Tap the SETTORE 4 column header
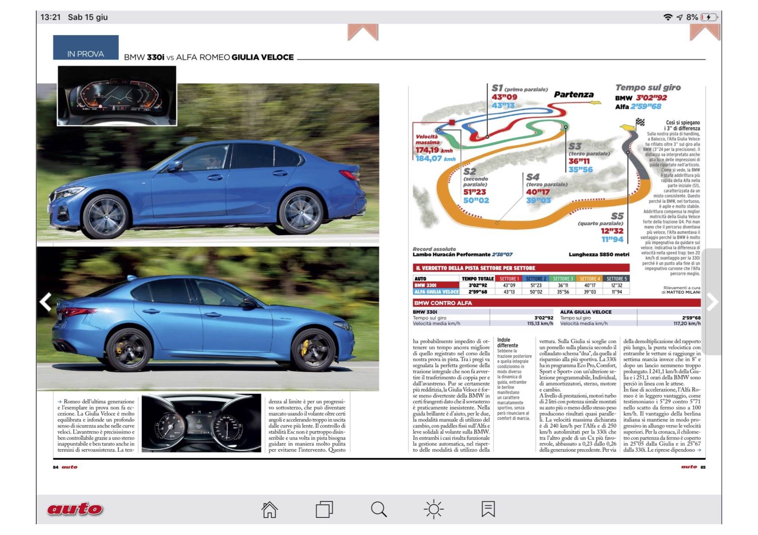The width and height of the screenshot is (758, 535). point(590,279)
